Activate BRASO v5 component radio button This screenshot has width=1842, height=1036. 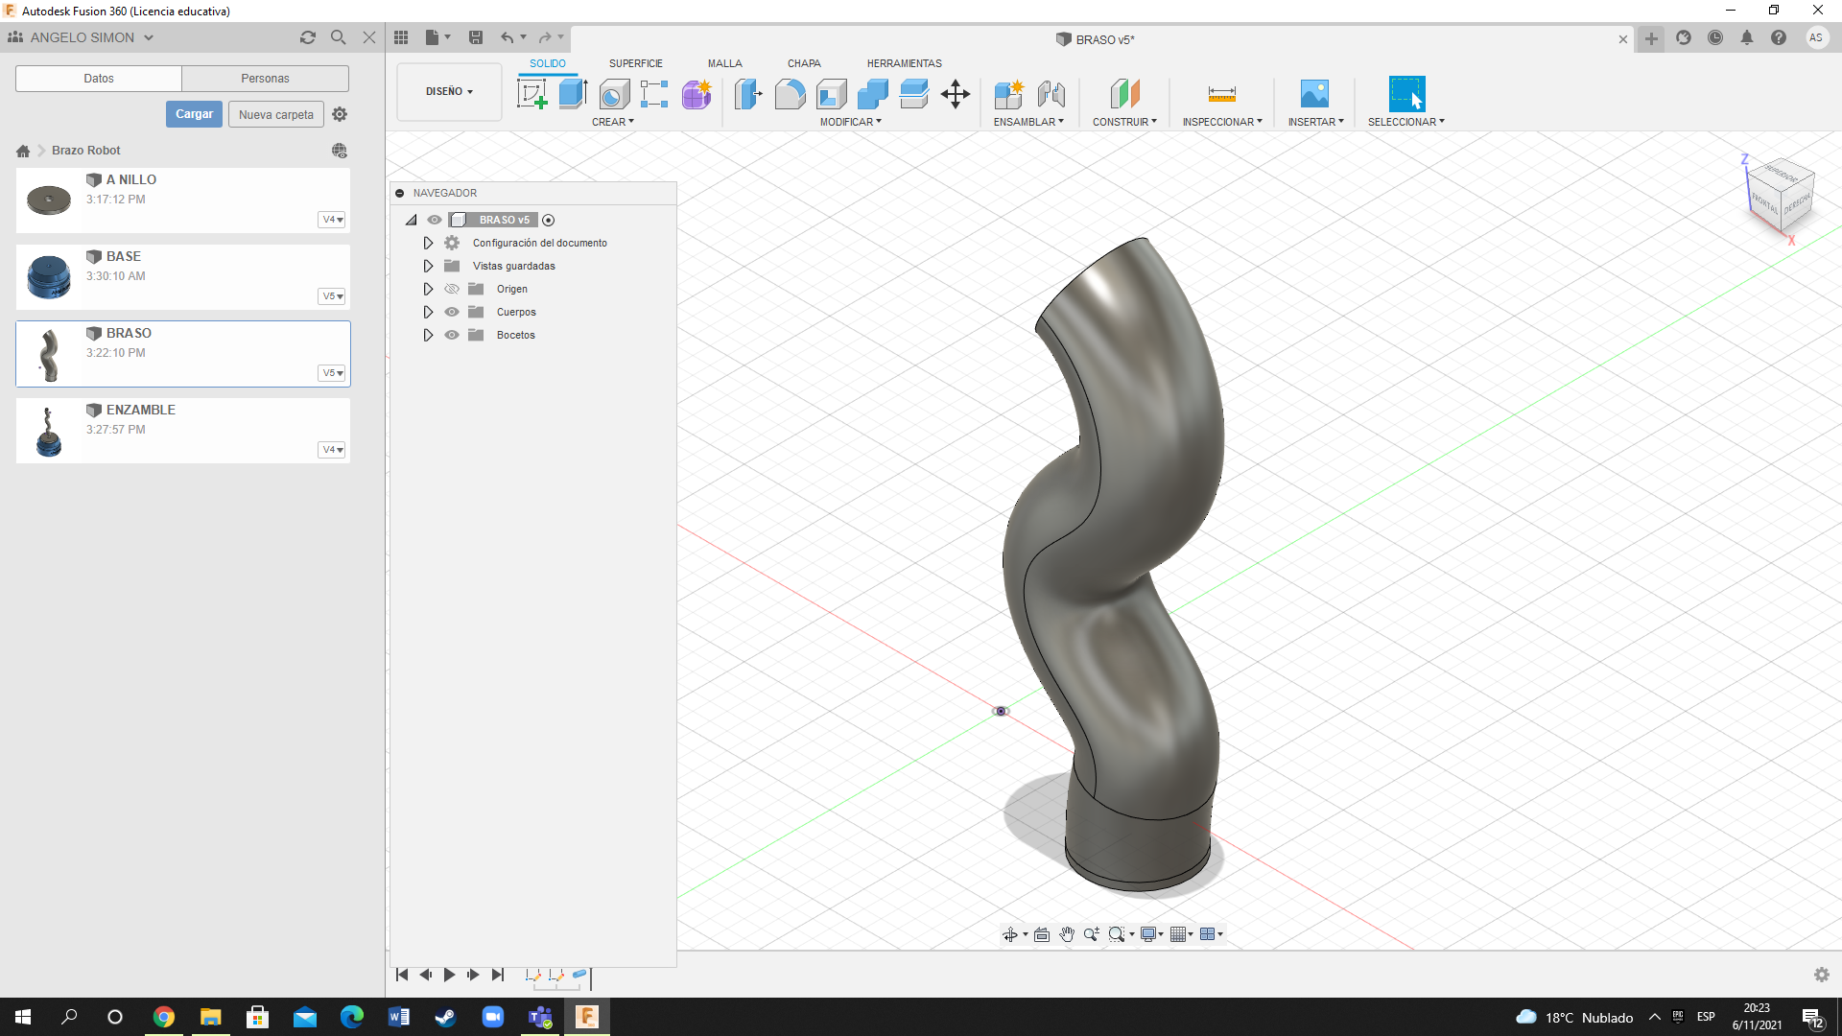click(549, 221)
